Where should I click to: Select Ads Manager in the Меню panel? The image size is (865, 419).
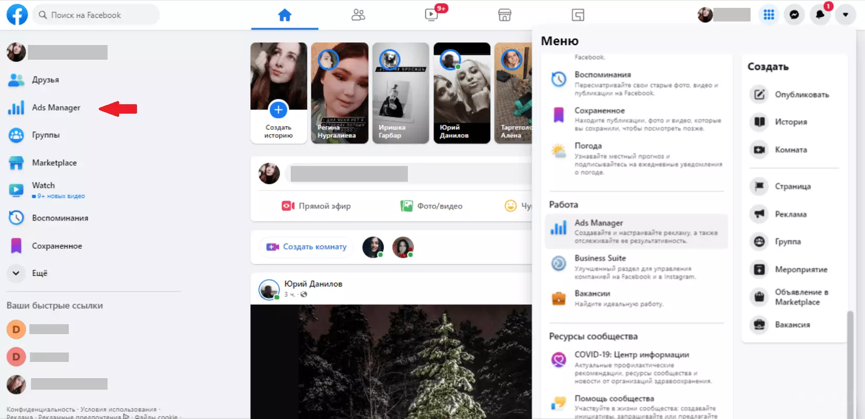click(636, 231)
